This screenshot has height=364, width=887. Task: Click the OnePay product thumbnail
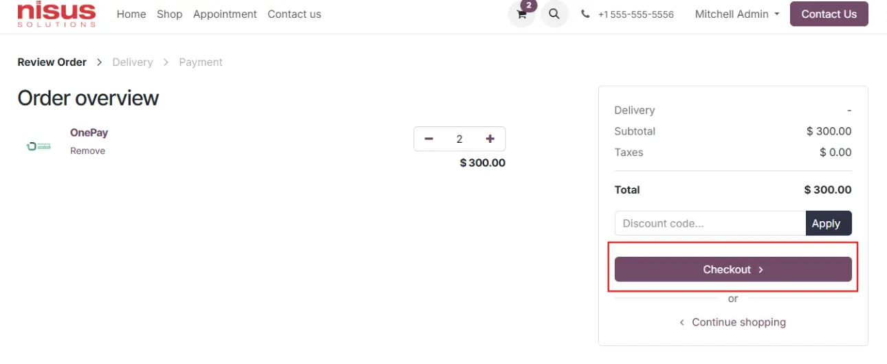39,146
